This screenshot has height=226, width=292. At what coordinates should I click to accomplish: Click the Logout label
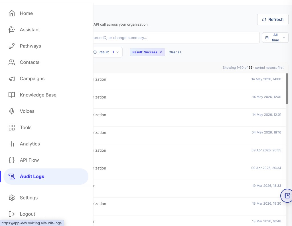pos(28,214)
